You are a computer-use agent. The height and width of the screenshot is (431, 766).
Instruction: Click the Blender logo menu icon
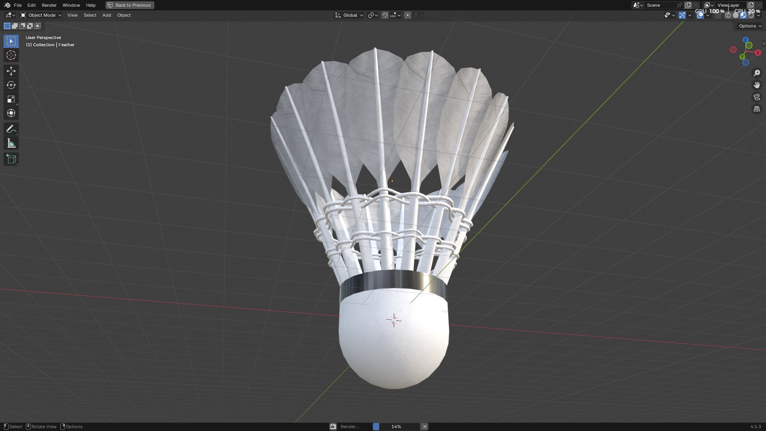point(7,5)
